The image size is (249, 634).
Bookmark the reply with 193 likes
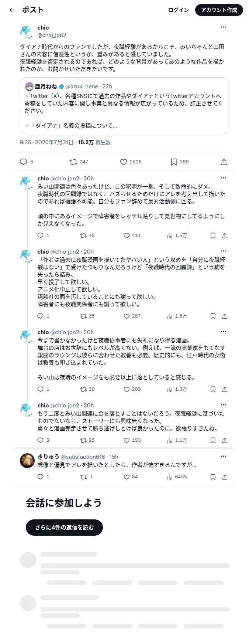pyautogui.click(x=213, y=440)
